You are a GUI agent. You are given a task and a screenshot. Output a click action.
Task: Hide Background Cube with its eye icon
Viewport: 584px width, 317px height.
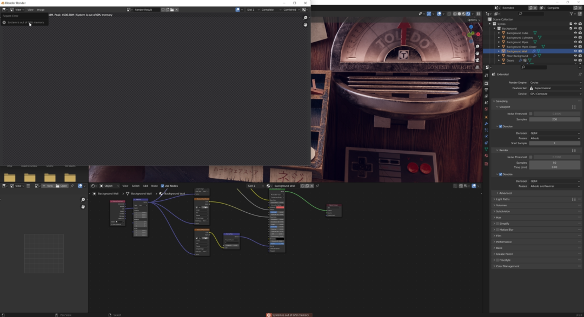click(575, 33)
